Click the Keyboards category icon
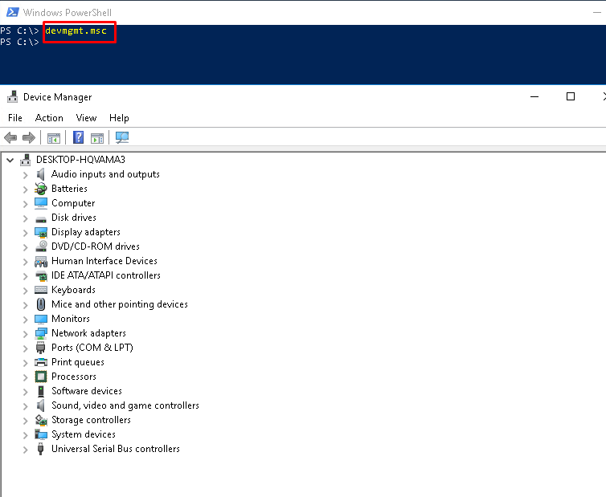 40,290
